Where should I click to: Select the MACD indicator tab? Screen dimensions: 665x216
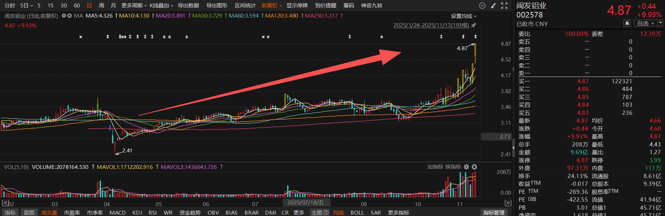click(117, 212)
